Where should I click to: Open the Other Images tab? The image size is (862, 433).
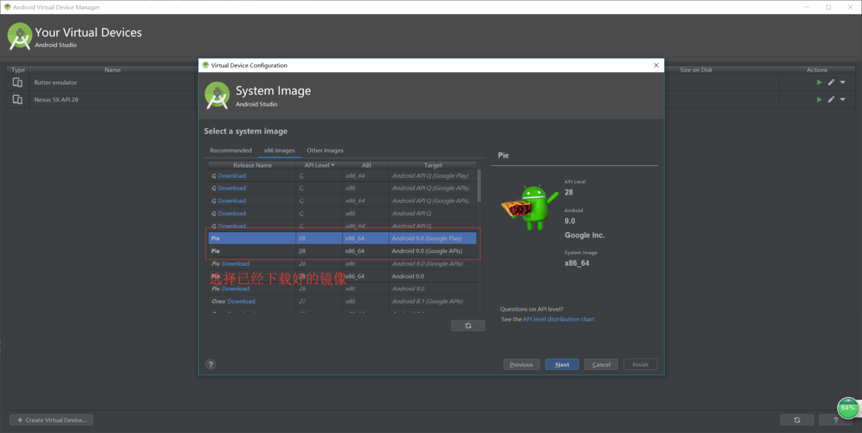(x=325, y=150)
